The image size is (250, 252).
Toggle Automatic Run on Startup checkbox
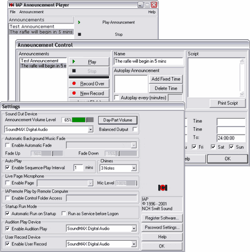(x=8, y=213)
